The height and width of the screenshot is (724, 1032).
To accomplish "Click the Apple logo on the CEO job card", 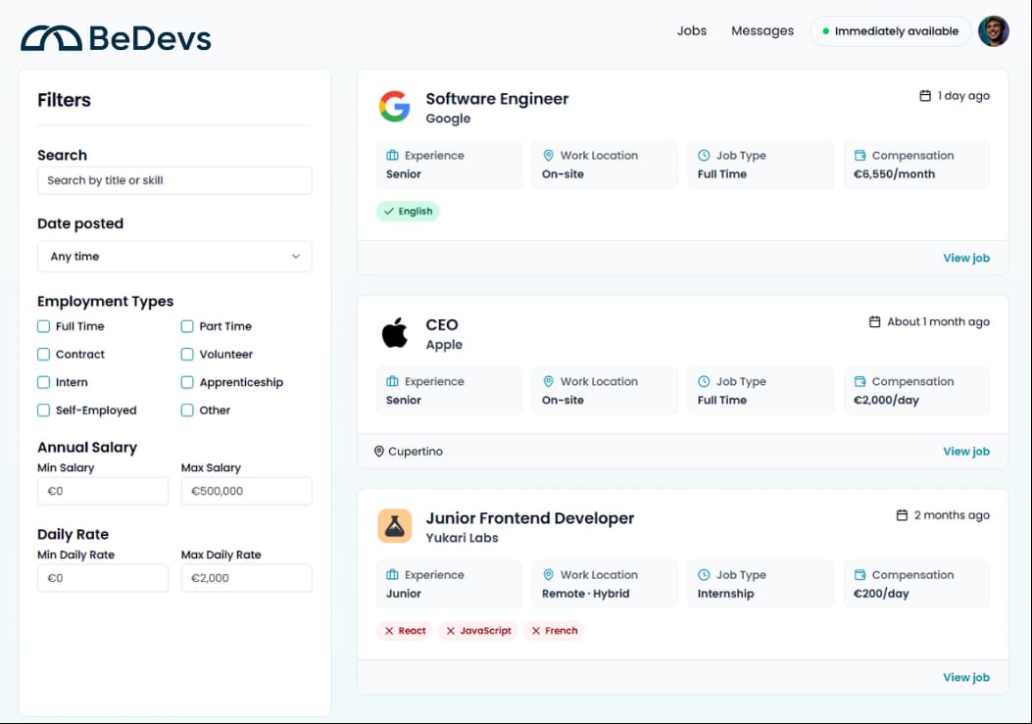I will click(x=394, y=333).
